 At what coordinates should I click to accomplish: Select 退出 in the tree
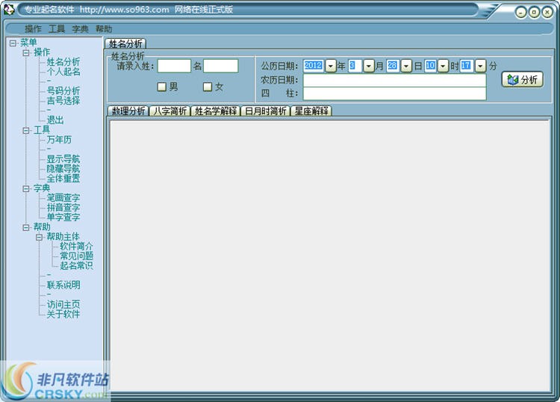pyautogui.click(x=55, y=120)
